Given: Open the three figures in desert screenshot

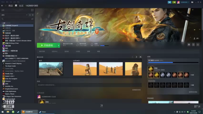Looking at the screenshot, I should pos(111,69).
